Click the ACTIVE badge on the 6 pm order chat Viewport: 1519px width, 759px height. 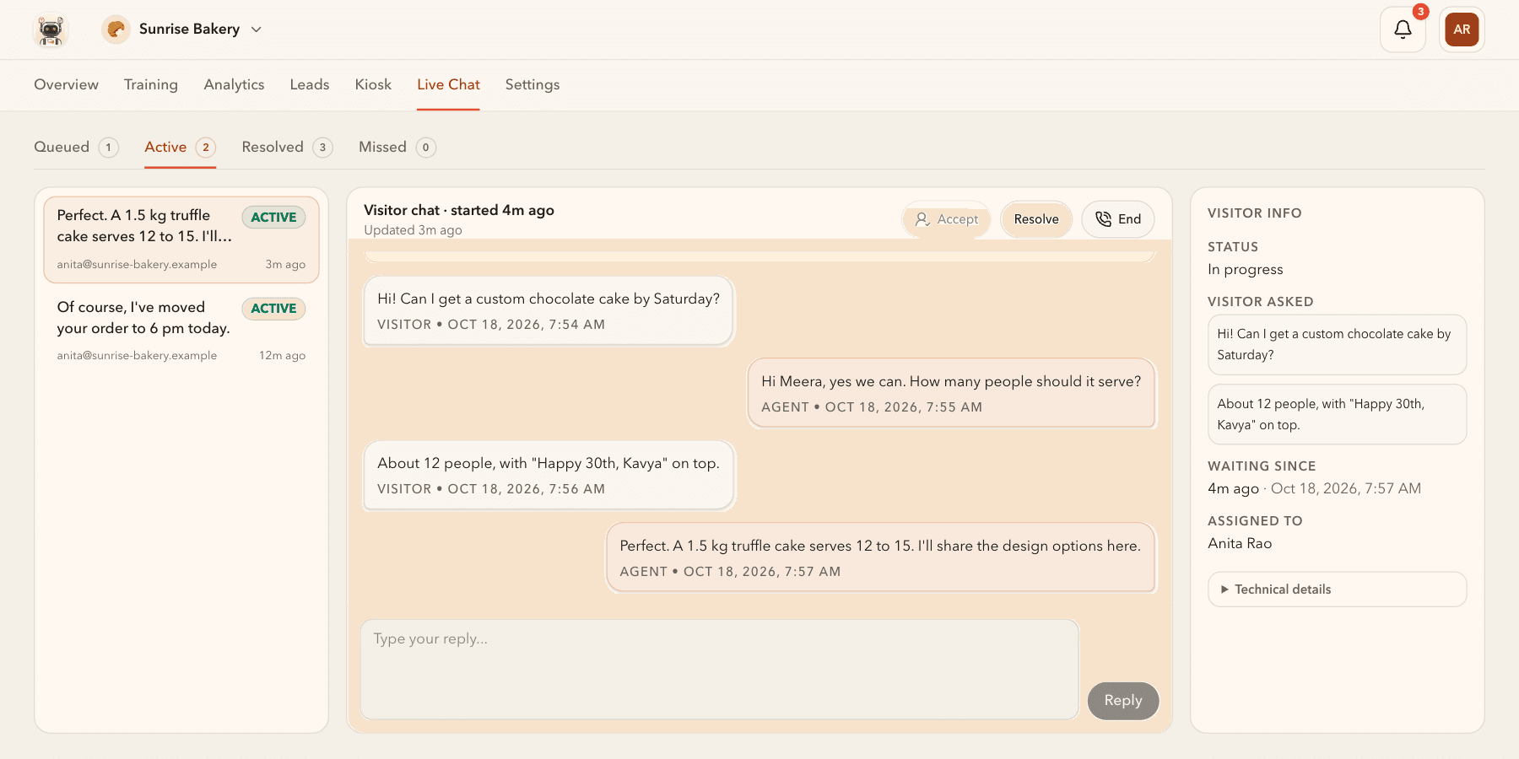273,309
